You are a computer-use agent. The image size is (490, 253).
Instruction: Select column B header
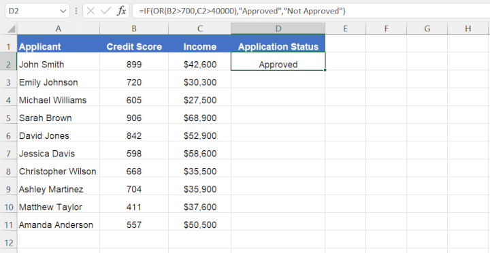coord(134,29)
